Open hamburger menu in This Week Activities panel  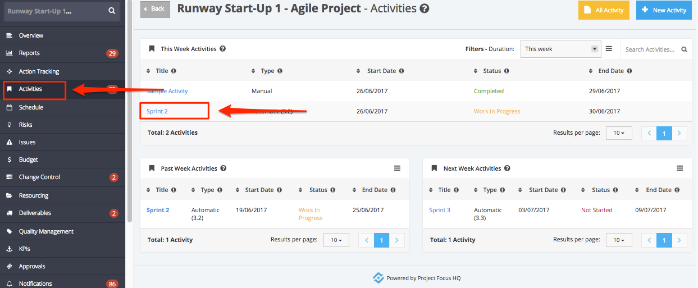coord(609,49)
